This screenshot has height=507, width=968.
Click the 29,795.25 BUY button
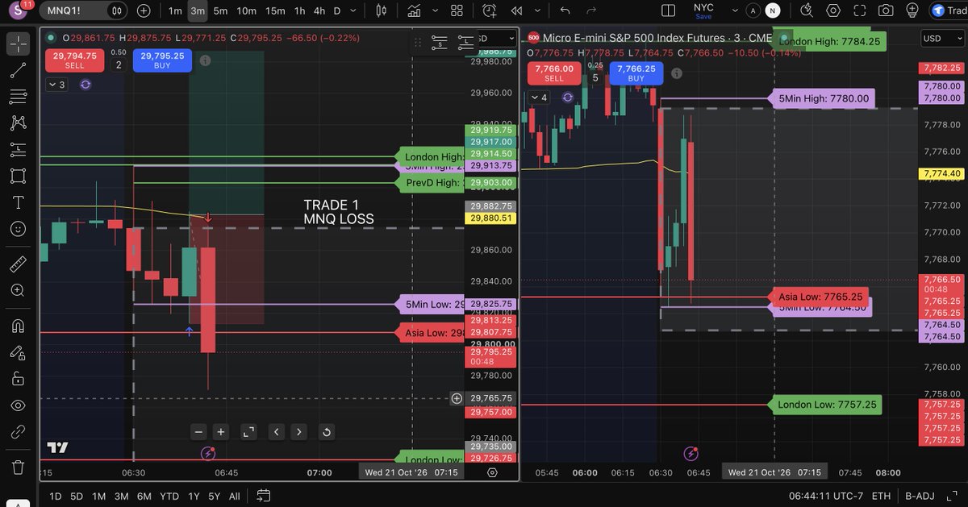pyautogui.click(x=162, y=60)
